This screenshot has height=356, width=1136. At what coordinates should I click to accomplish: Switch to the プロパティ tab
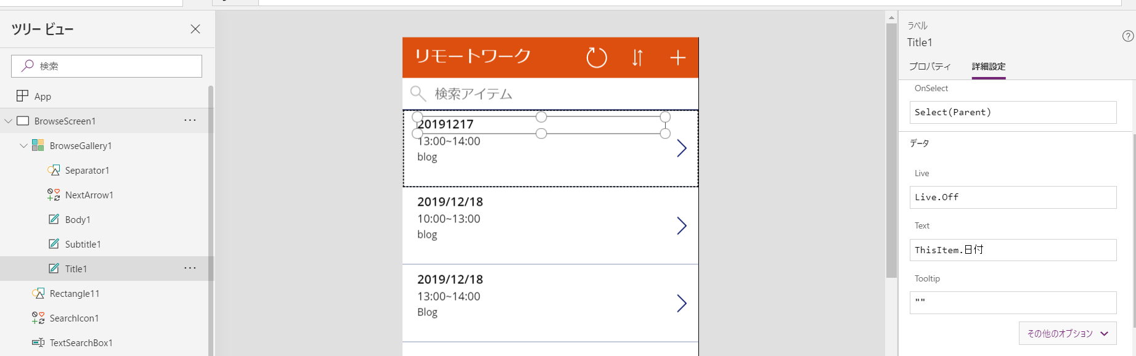[x=930, y=67]
